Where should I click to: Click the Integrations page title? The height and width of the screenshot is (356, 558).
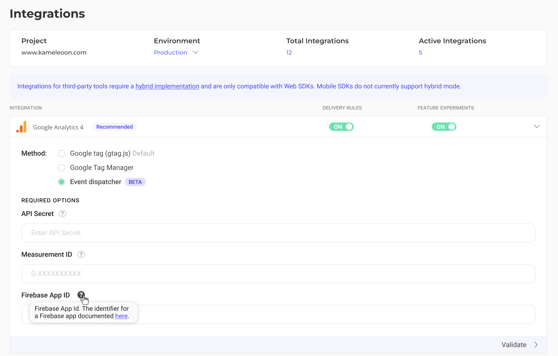click(47, 14)
